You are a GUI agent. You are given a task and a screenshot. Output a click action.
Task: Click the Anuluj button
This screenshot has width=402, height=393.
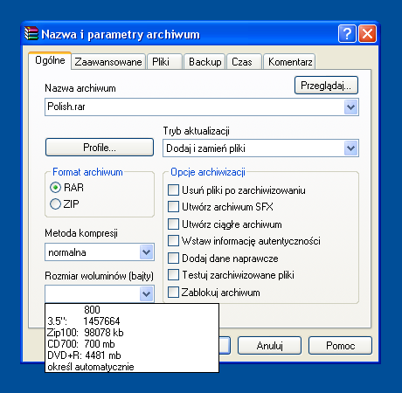269,346
